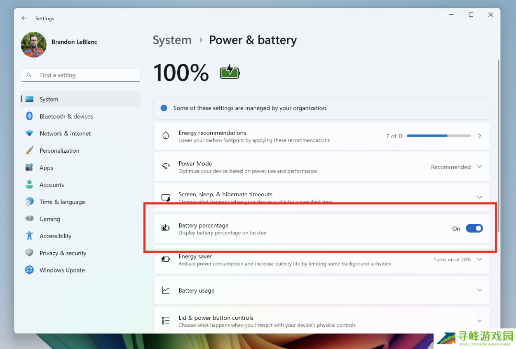Click the System breadcrumb link

pyautogui.click(x=172, y=40)
